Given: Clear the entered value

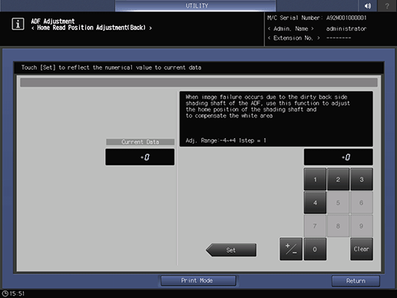Looking at the screenshot, I should pyautogui.click(x=362, y=249).
